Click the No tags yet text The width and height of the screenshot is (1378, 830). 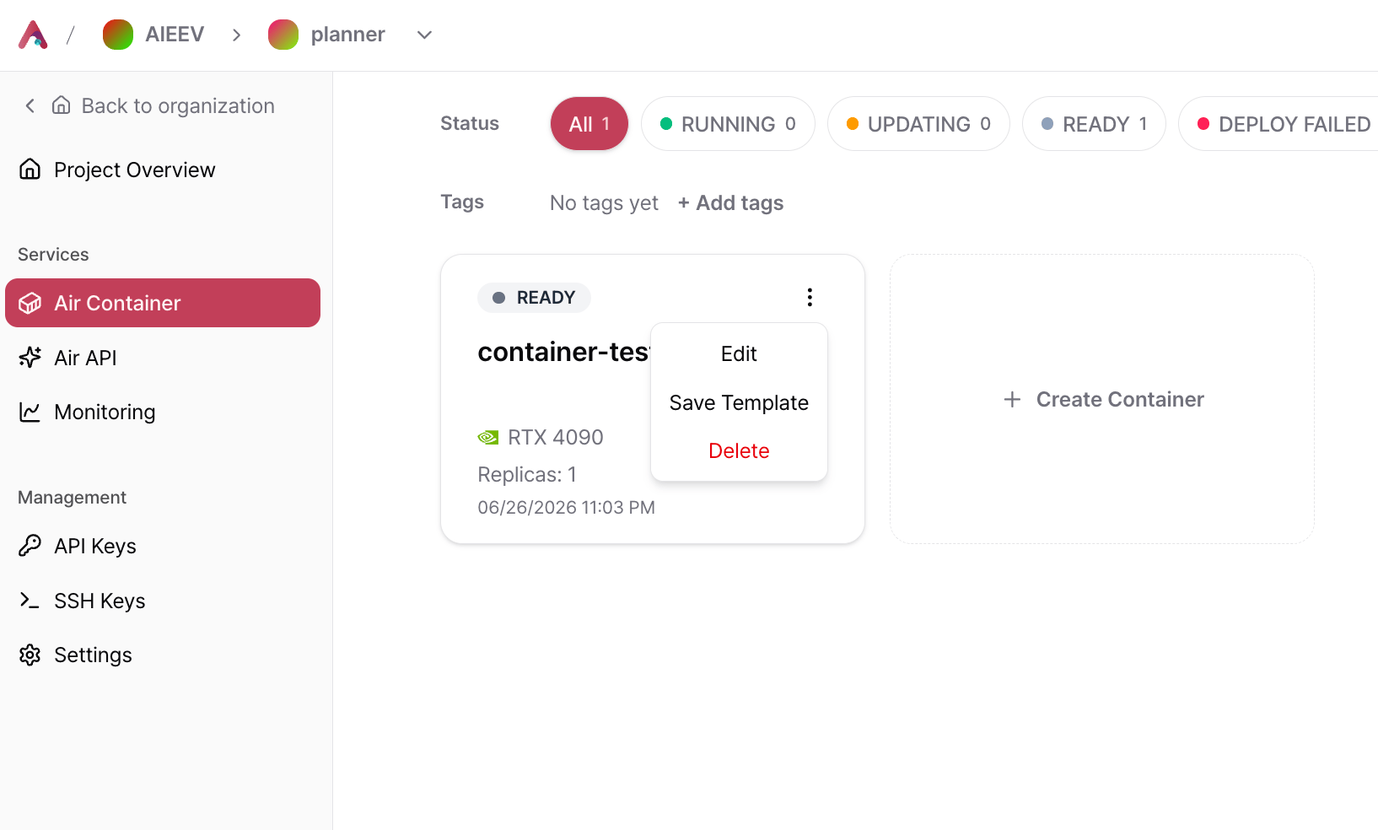pos(604,202)
